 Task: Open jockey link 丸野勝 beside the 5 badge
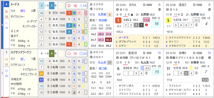(x=102, y=15)
